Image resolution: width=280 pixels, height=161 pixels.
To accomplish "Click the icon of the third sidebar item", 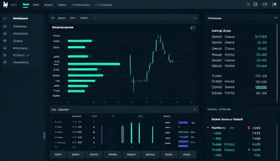I will 5,33.
